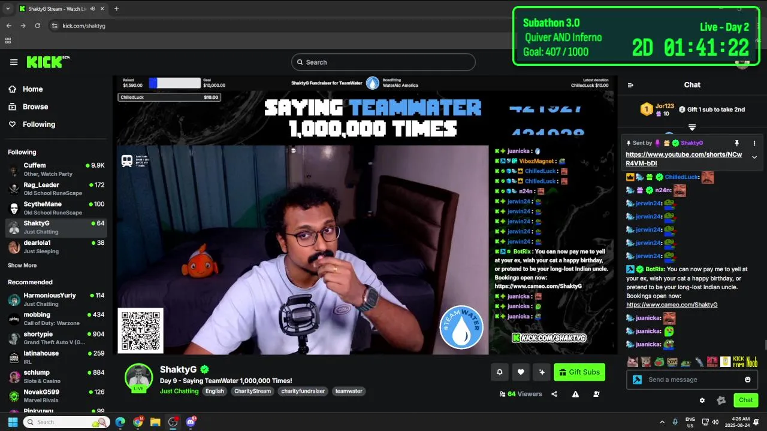Viewport: 767px width, 431px height.
Task: Select dearlola1 channel
Action: [56, 247]
